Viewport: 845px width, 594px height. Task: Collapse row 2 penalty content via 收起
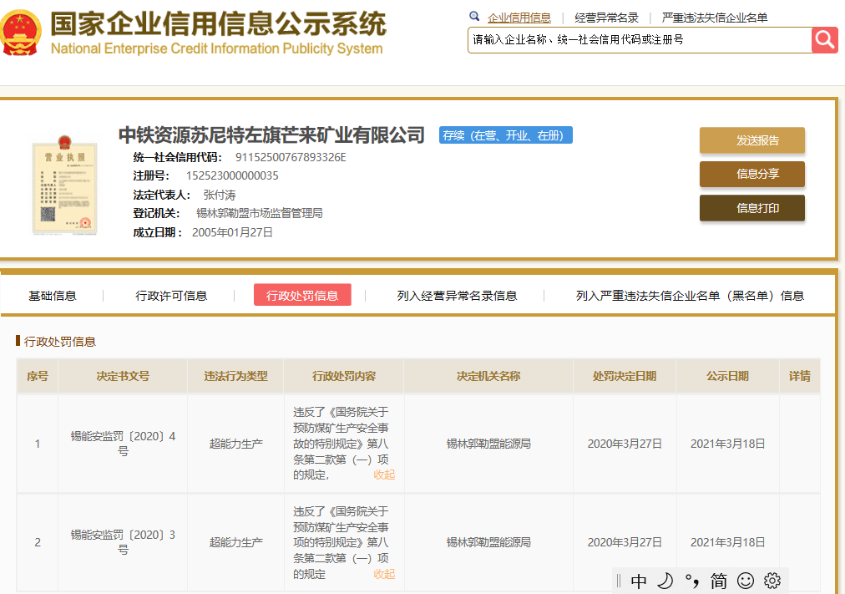[x=384, y=574]
